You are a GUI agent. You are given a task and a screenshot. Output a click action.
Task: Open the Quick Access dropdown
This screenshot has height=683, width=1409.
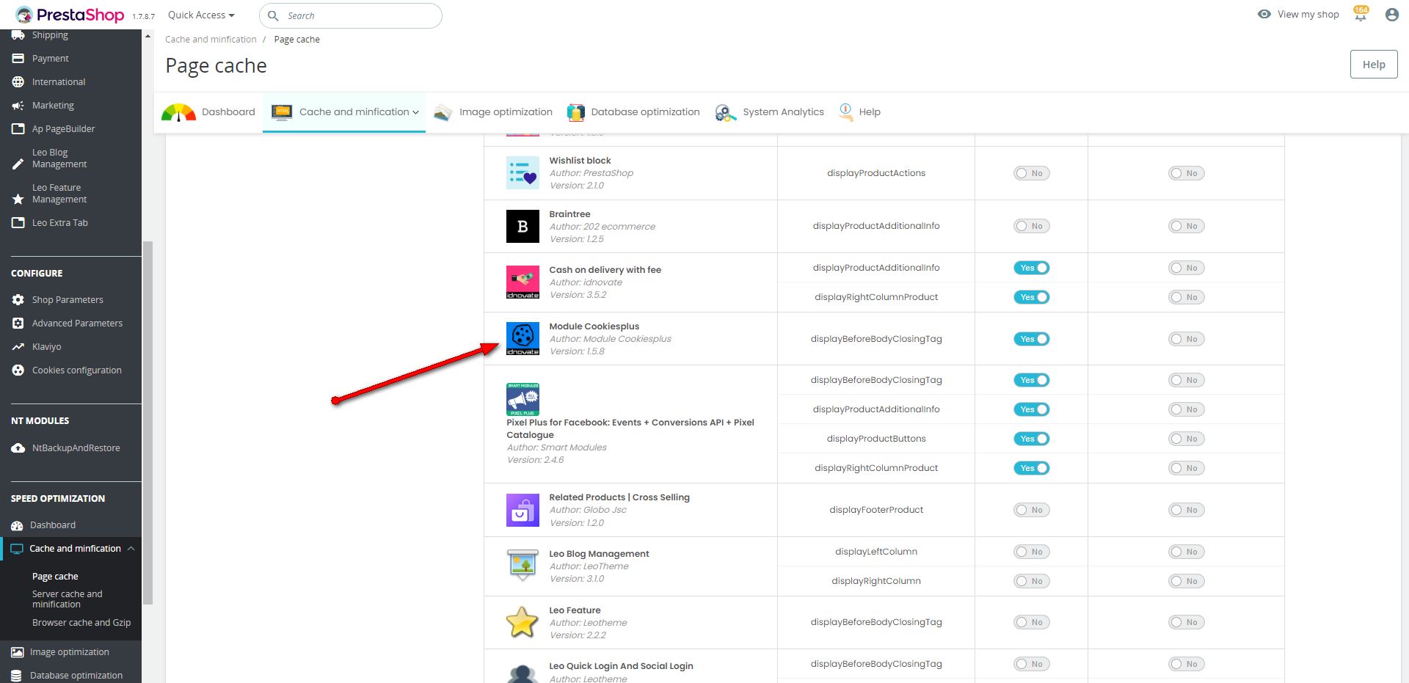(201, 15)
